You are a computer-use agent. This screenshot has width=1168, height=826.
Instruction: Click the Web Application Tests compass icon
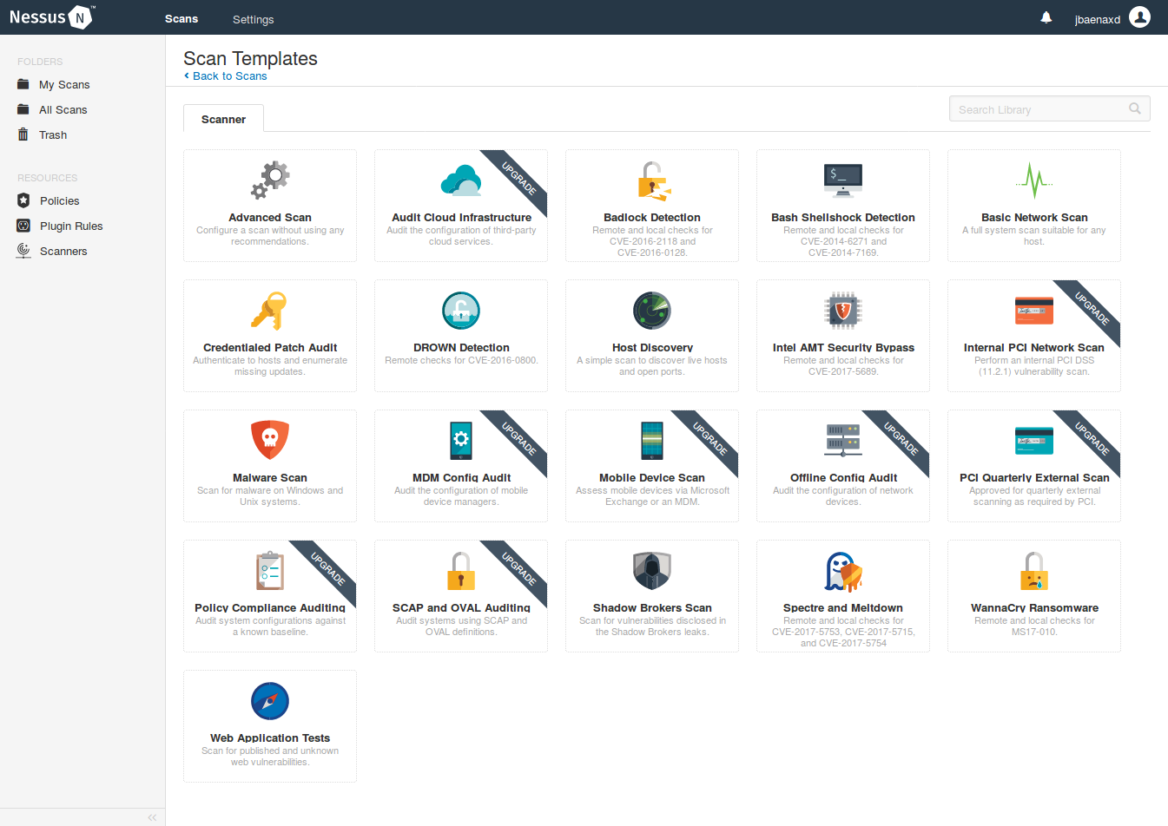270,701
